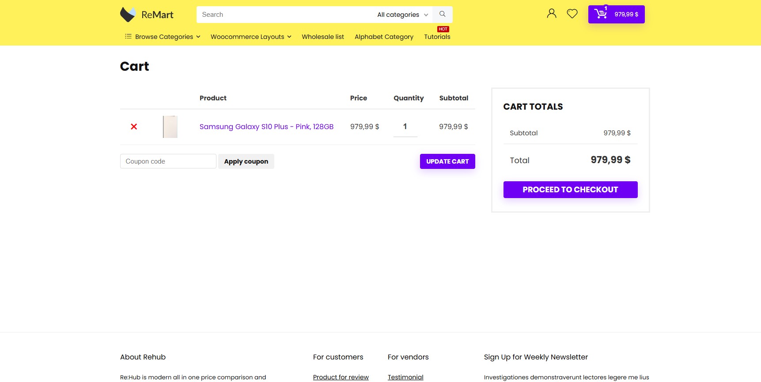Click the For customers footer heading
This screenshot has width=761, height=382.
click(x=338, y=357)
